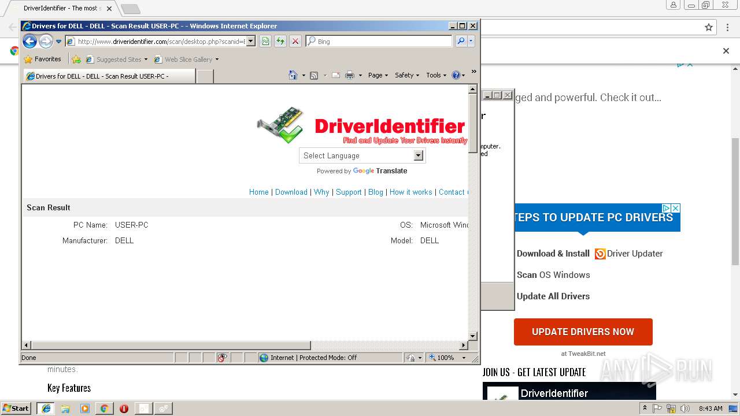Click the IE Home icon
Screen dimensions: 740x416
[x=293, y=75]
